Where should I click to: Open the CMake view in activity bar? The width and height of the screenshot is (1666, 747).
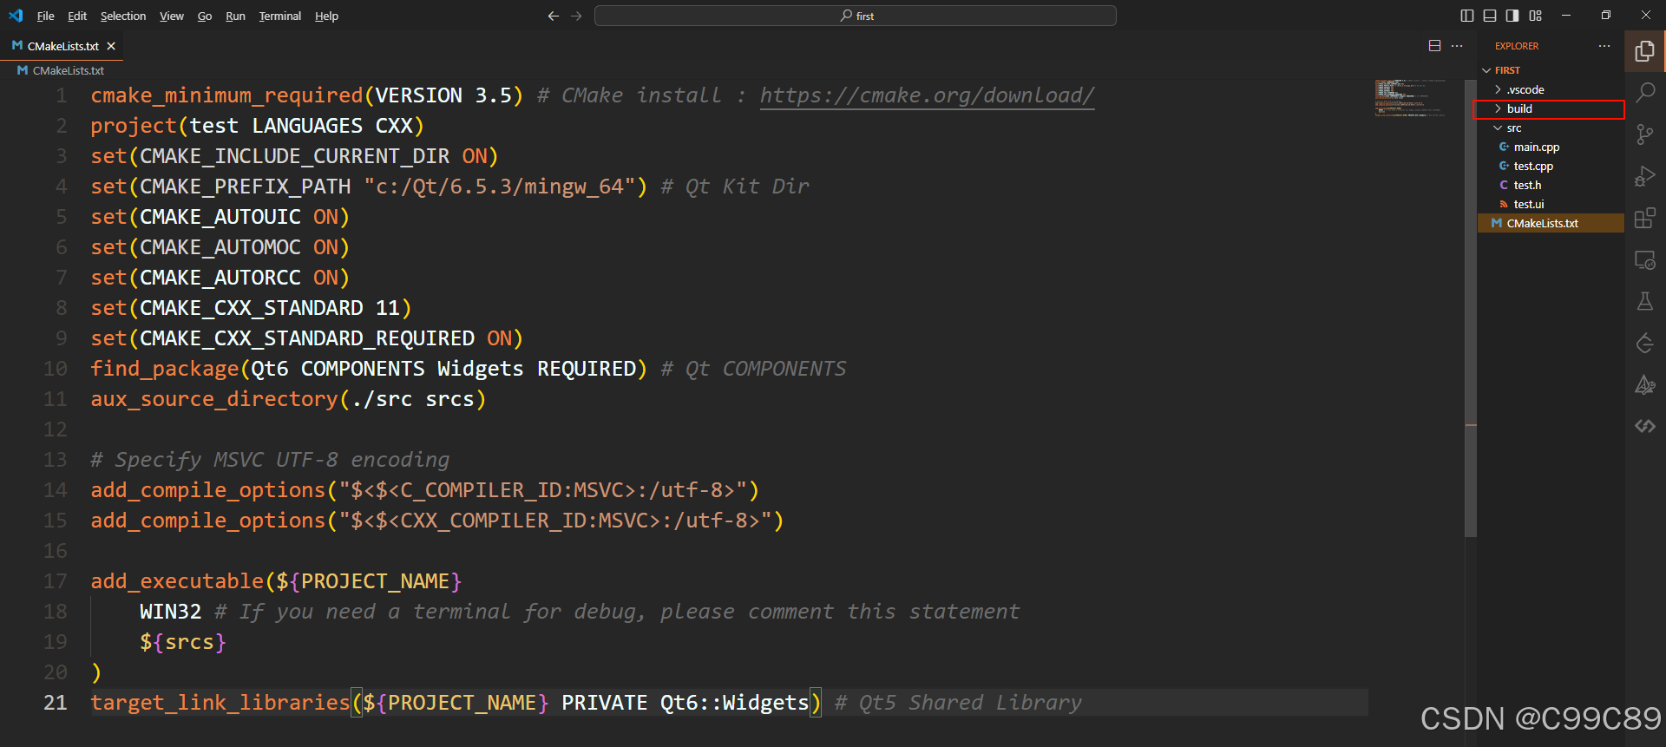click(1645, 384)
